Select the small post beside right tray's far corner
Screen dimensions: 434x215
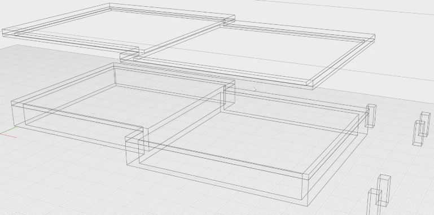point(371,116)
